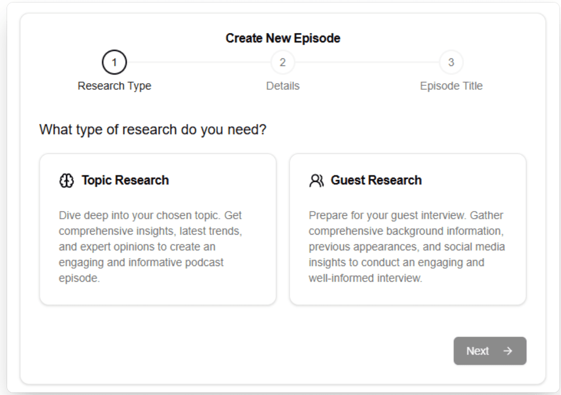Click the Create New Episode heading
561x395 pixels.
click(283, 38)
